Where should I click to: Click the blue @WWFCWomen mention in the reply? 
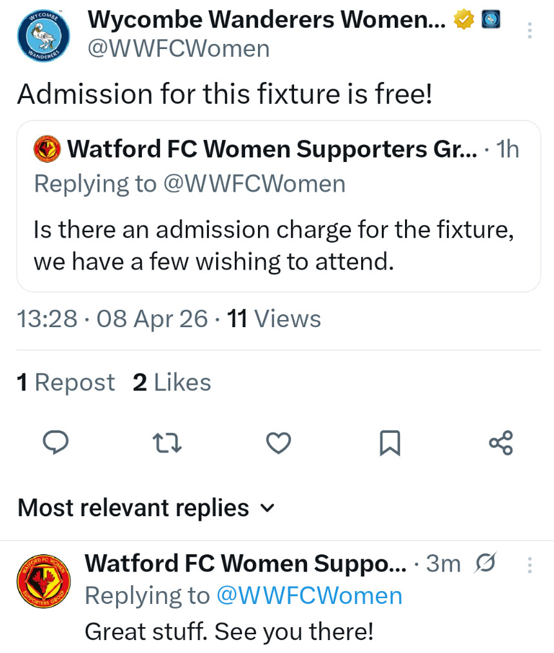(x=309, y=596)
